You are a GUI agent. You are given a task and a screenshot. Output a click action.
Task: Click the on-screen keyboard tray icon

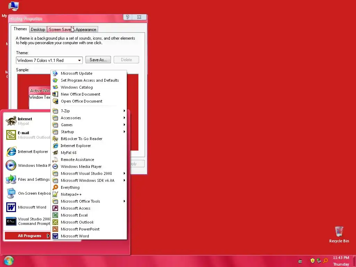300,261
